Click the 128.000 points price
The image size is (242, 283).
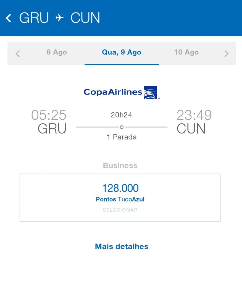coord(120,188)
